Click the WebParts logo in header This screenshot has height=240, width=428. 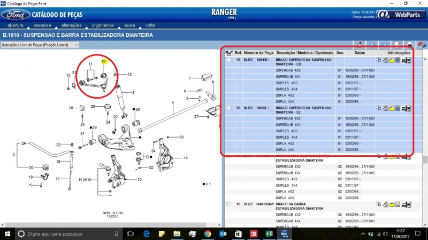point(401,14)
